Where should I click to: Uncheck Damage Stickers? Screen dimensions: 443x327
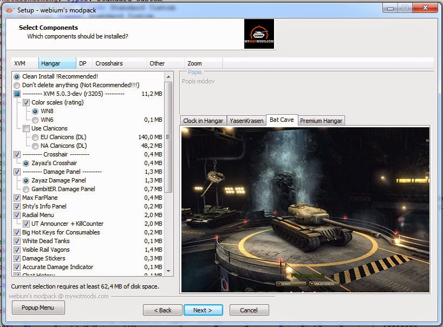click(17, 258)
